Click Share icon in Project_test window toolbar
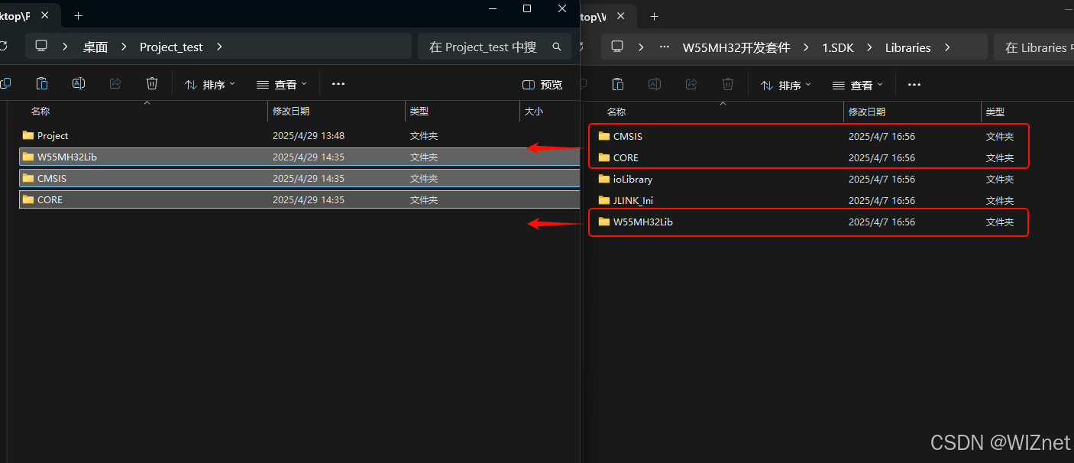 pyautogui.click(x=115, y=84)
